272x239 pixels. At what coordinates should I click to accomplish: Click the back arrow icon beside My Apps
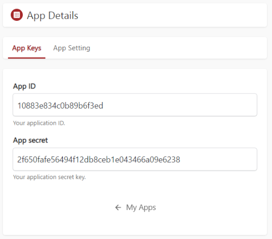[118, 208]
